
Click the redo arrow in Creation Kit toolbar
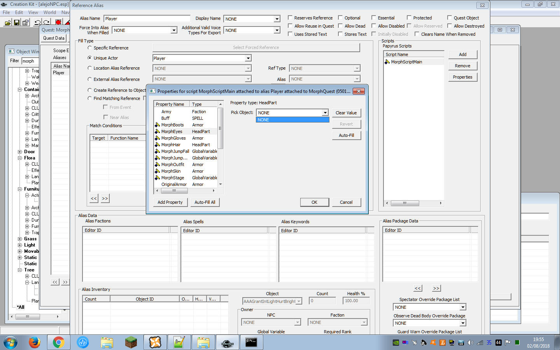coord(46,23)
